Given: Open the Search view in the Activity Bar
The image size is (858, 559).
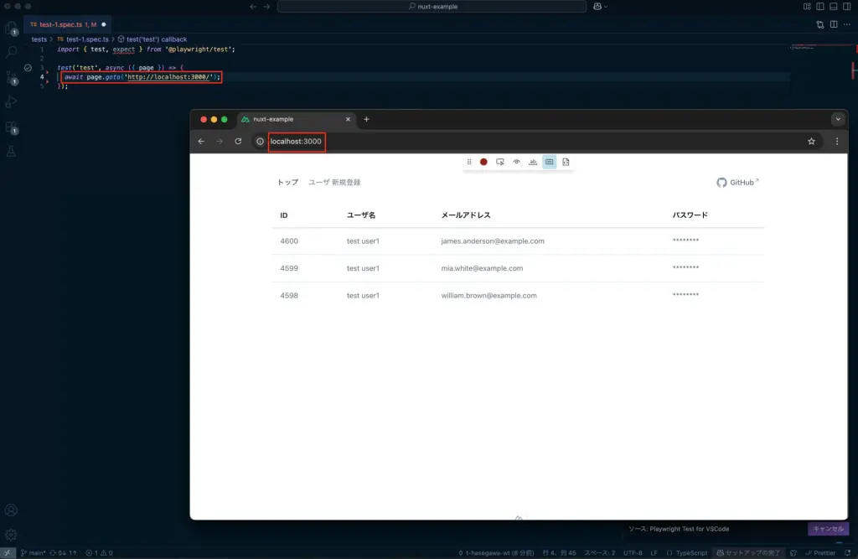Looking at the screenshot, I should point(11,52).
